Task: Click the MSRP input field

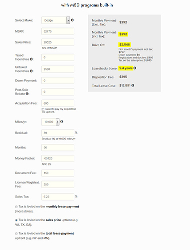Action: 58,31
